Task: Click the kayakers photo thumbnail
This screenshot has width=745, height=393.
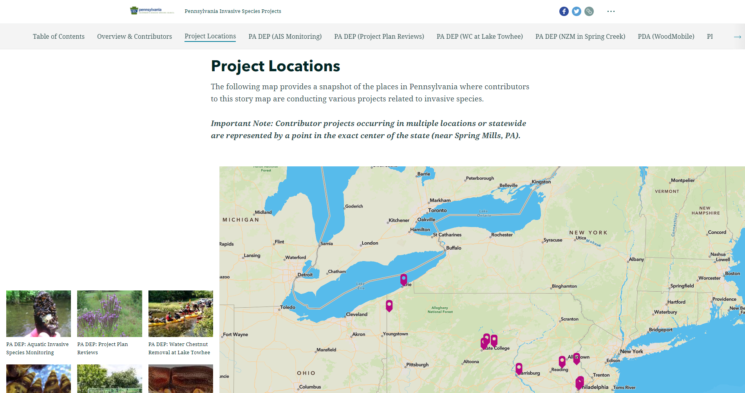Action: (x=181, y=313)
